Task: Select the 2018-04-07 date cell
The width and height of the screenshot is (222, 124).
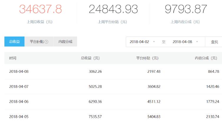Action: (19, 87)
